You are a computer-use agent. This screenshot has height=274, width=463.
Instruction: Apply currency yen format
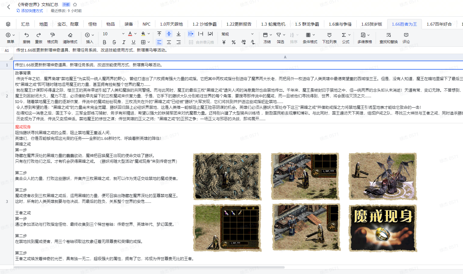pyautogui.click(x=224, y=42)
